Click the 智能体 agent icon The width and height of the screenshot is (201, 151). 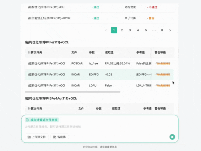tap(55, 137)
